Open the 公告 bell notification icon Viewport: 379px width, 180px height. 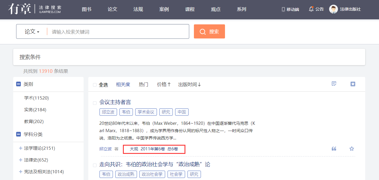click(311, 9)
